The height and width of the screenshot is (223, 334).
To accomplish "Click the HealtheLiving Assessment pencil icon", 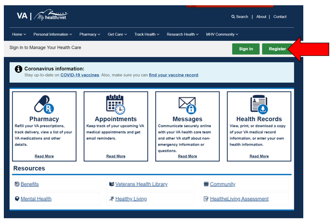I will pos(206,199).
